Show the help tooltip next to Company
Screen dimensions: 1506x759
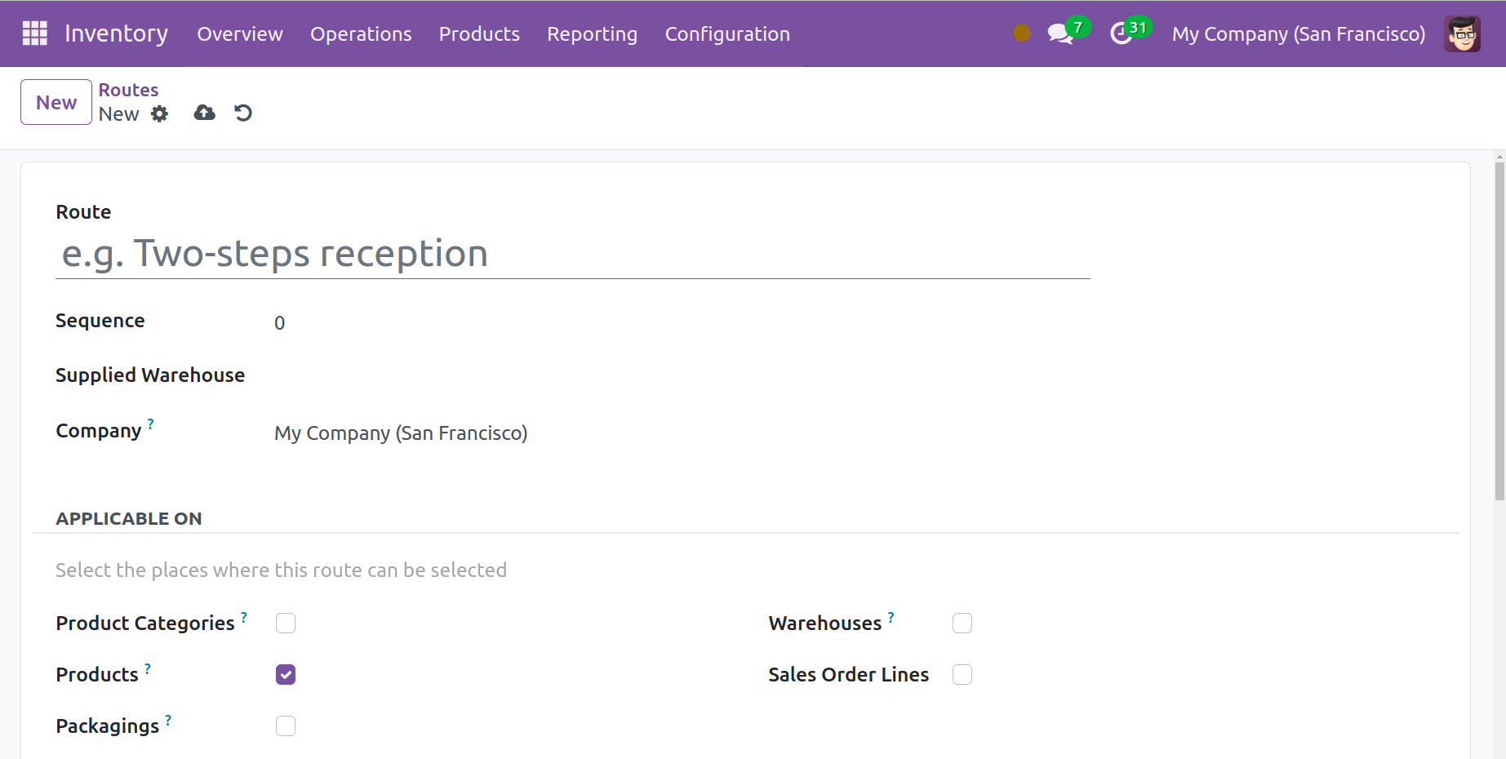(x=151, y=424)
